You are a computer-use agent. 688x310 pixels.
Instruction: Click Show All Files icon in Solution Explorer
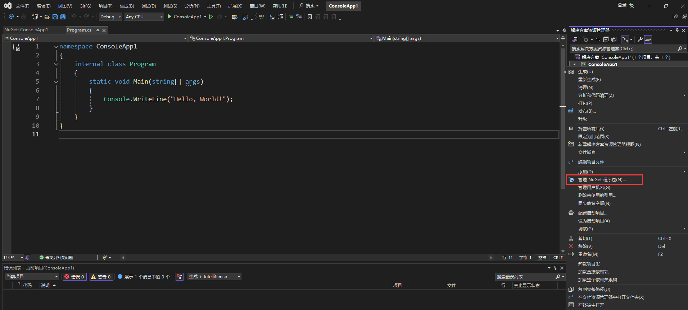coord(614,39)
